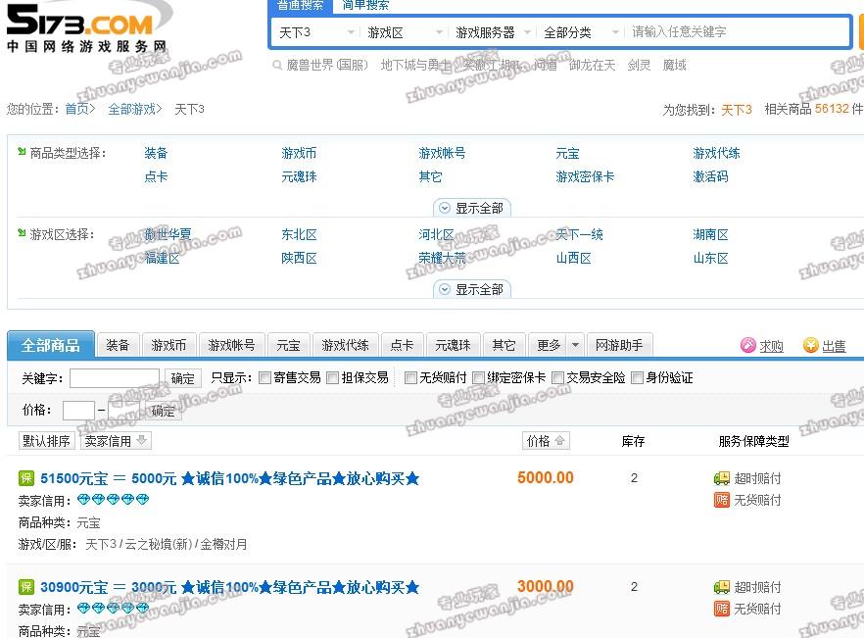Select the 游戏币 tab
The image size is (864, 638).
coord(168,345)
